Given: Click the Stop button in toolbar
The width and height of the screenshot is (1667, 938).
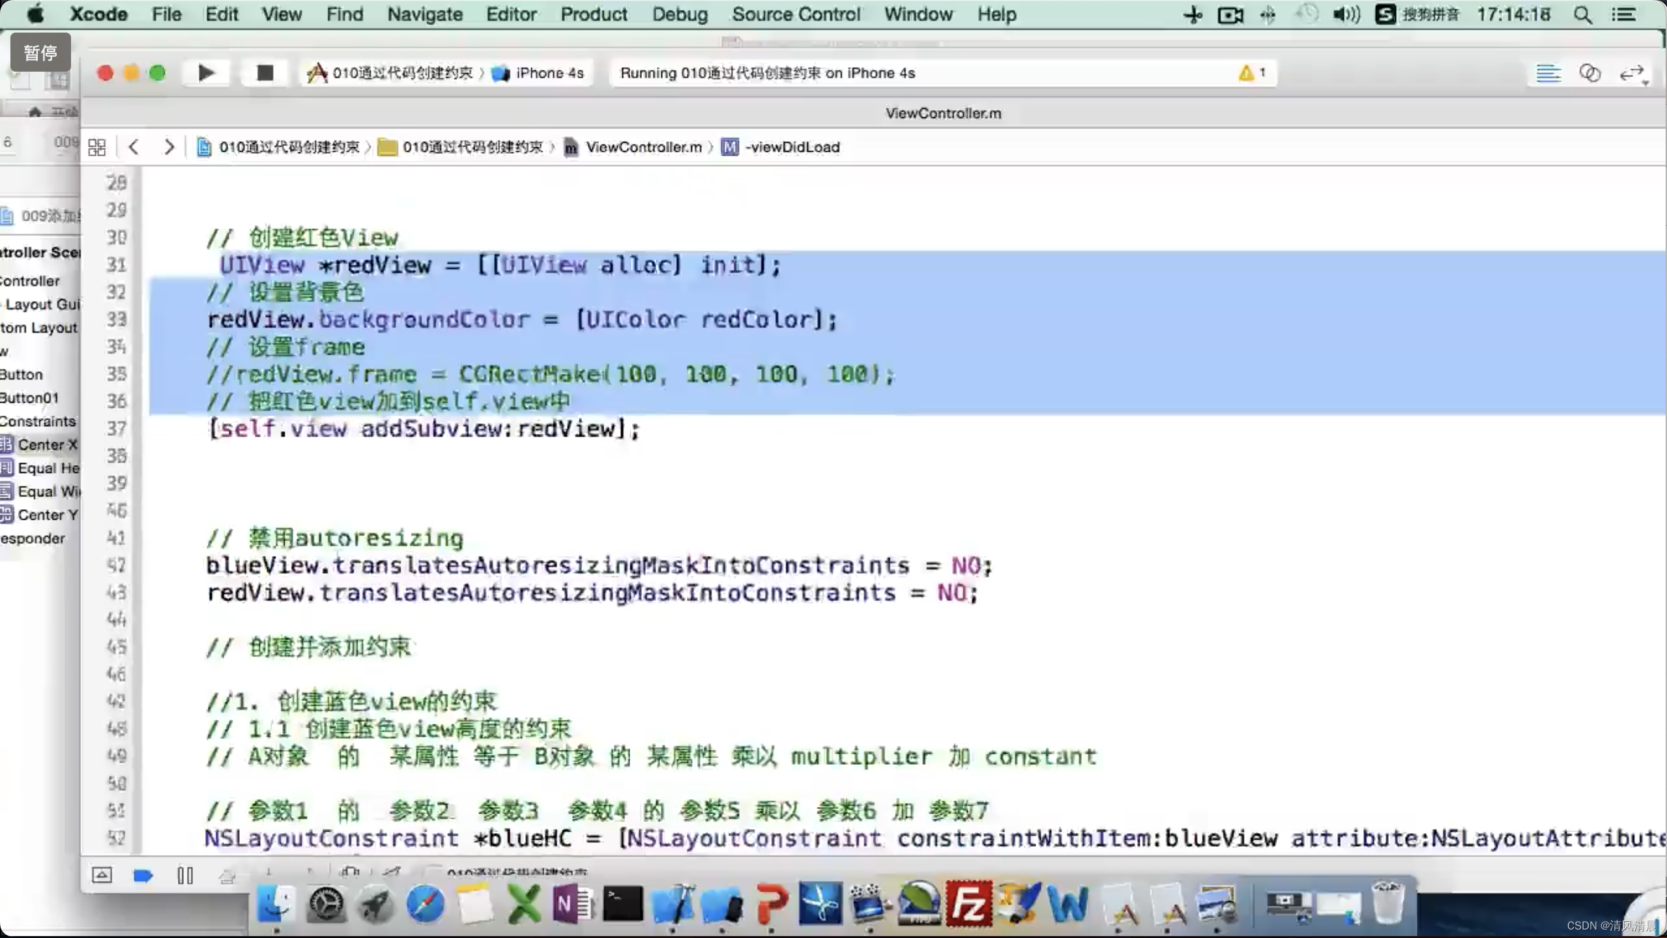Looking at the screenshot, I should tap(265, 73).
